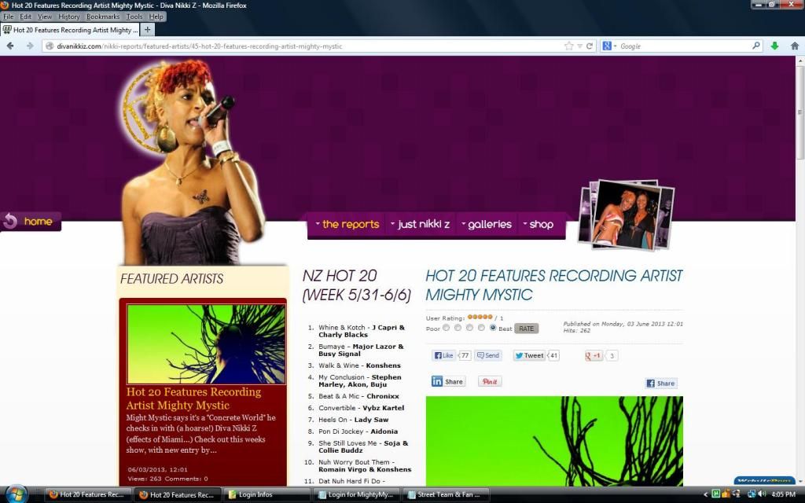The width and height of the screenshot is (805, 503).
Task: Reload the page using the refresh icon
Action: (590, 46)
